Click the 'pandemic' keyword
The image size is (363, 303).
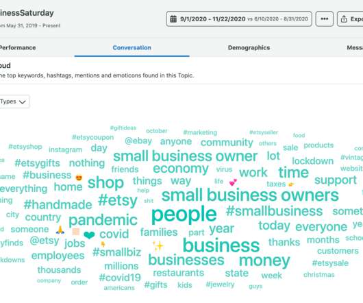pyautogui.click(x=103, y=220)
